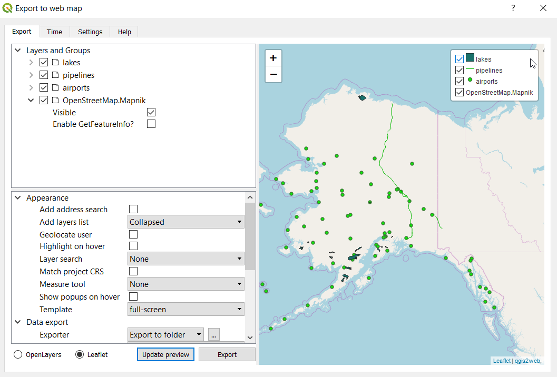Collapse the Appearance section

tap(18, 198)
